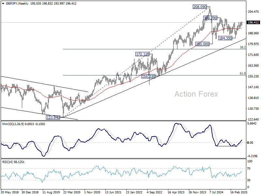Open the GBPJPY chart dropdown triangle
The image size is (261, 196).
pos(3,4)
